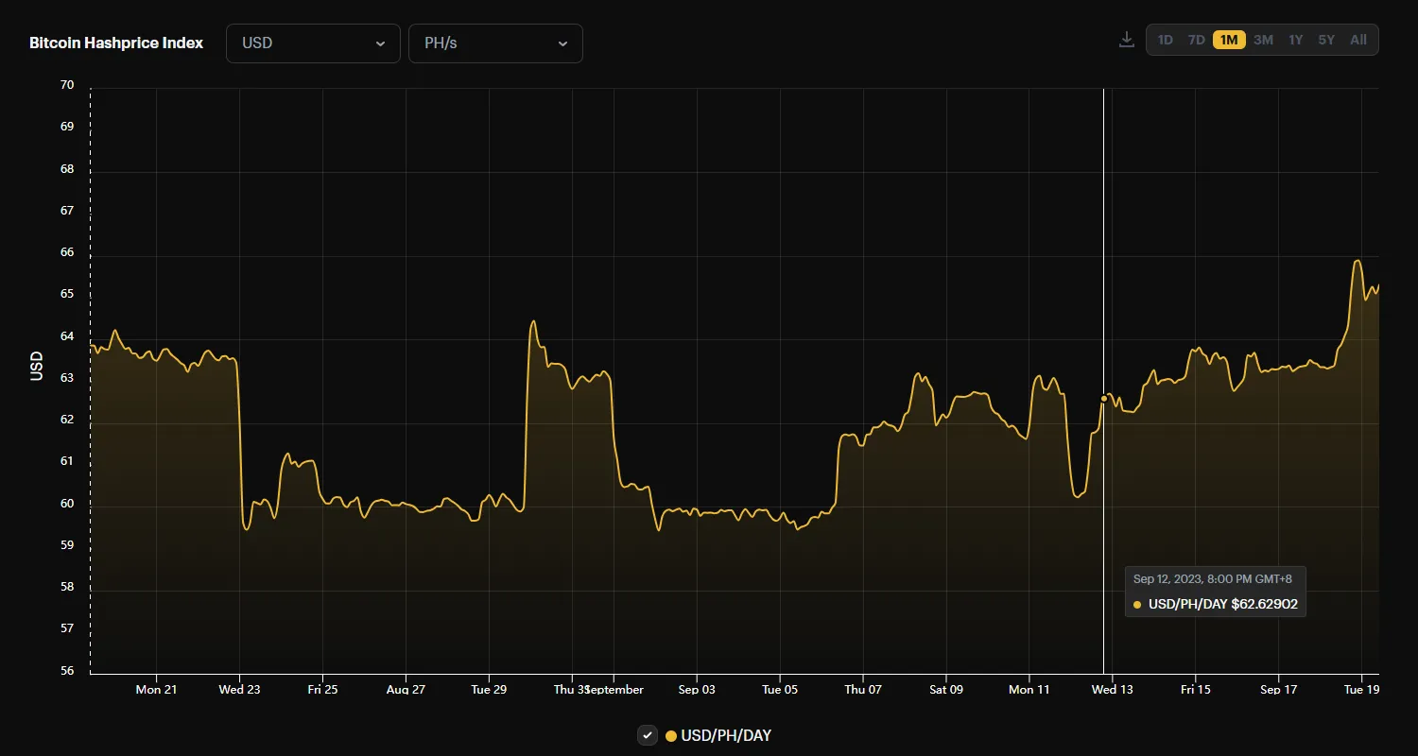This screenshot has width=1418, height=756.
Task: Click the yellow dot inside the tooltip
Action: pyautogui.click(x=1136, y=604)
